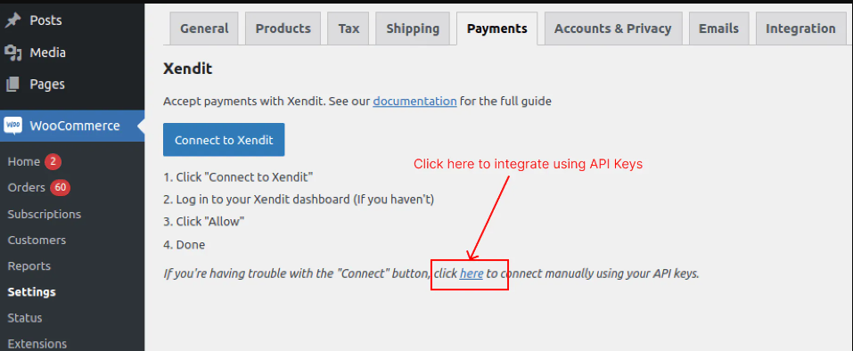Click the Media icon in sidebar
853x351 pixels.
click(12, 53)
